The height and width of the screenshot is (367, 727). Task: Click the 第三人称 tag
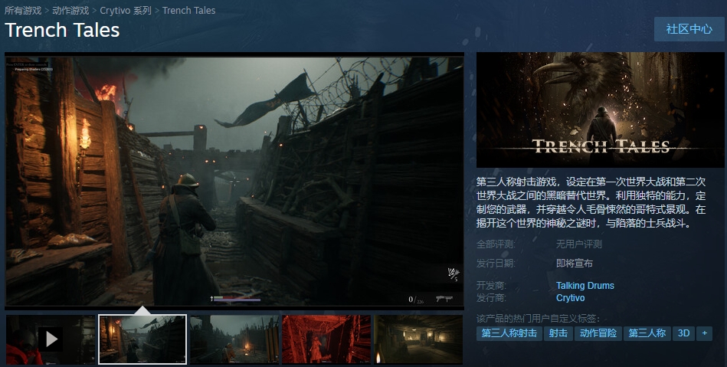tap(647, 333)
